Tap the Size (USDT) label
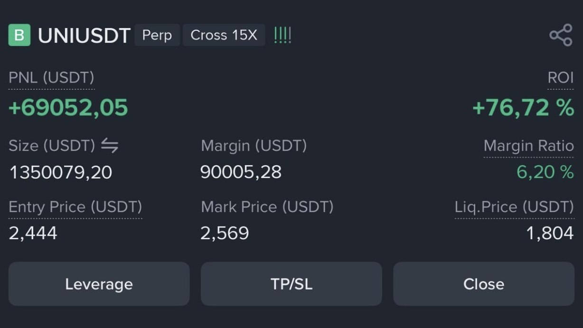Screen dimensions: 583x328 pos(52,146)
